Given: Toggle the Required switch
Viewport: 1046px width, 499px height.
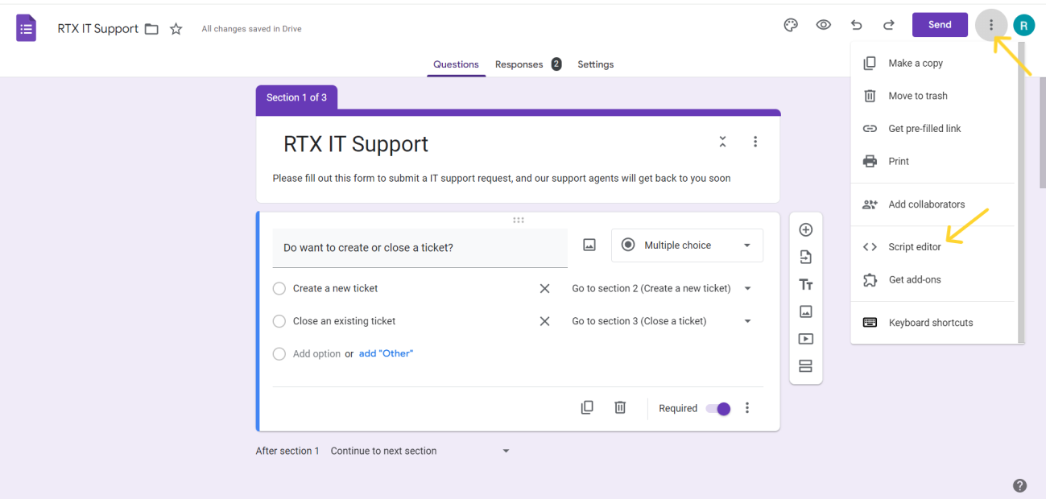Looking at the screenshot, I should click(717, 409).
